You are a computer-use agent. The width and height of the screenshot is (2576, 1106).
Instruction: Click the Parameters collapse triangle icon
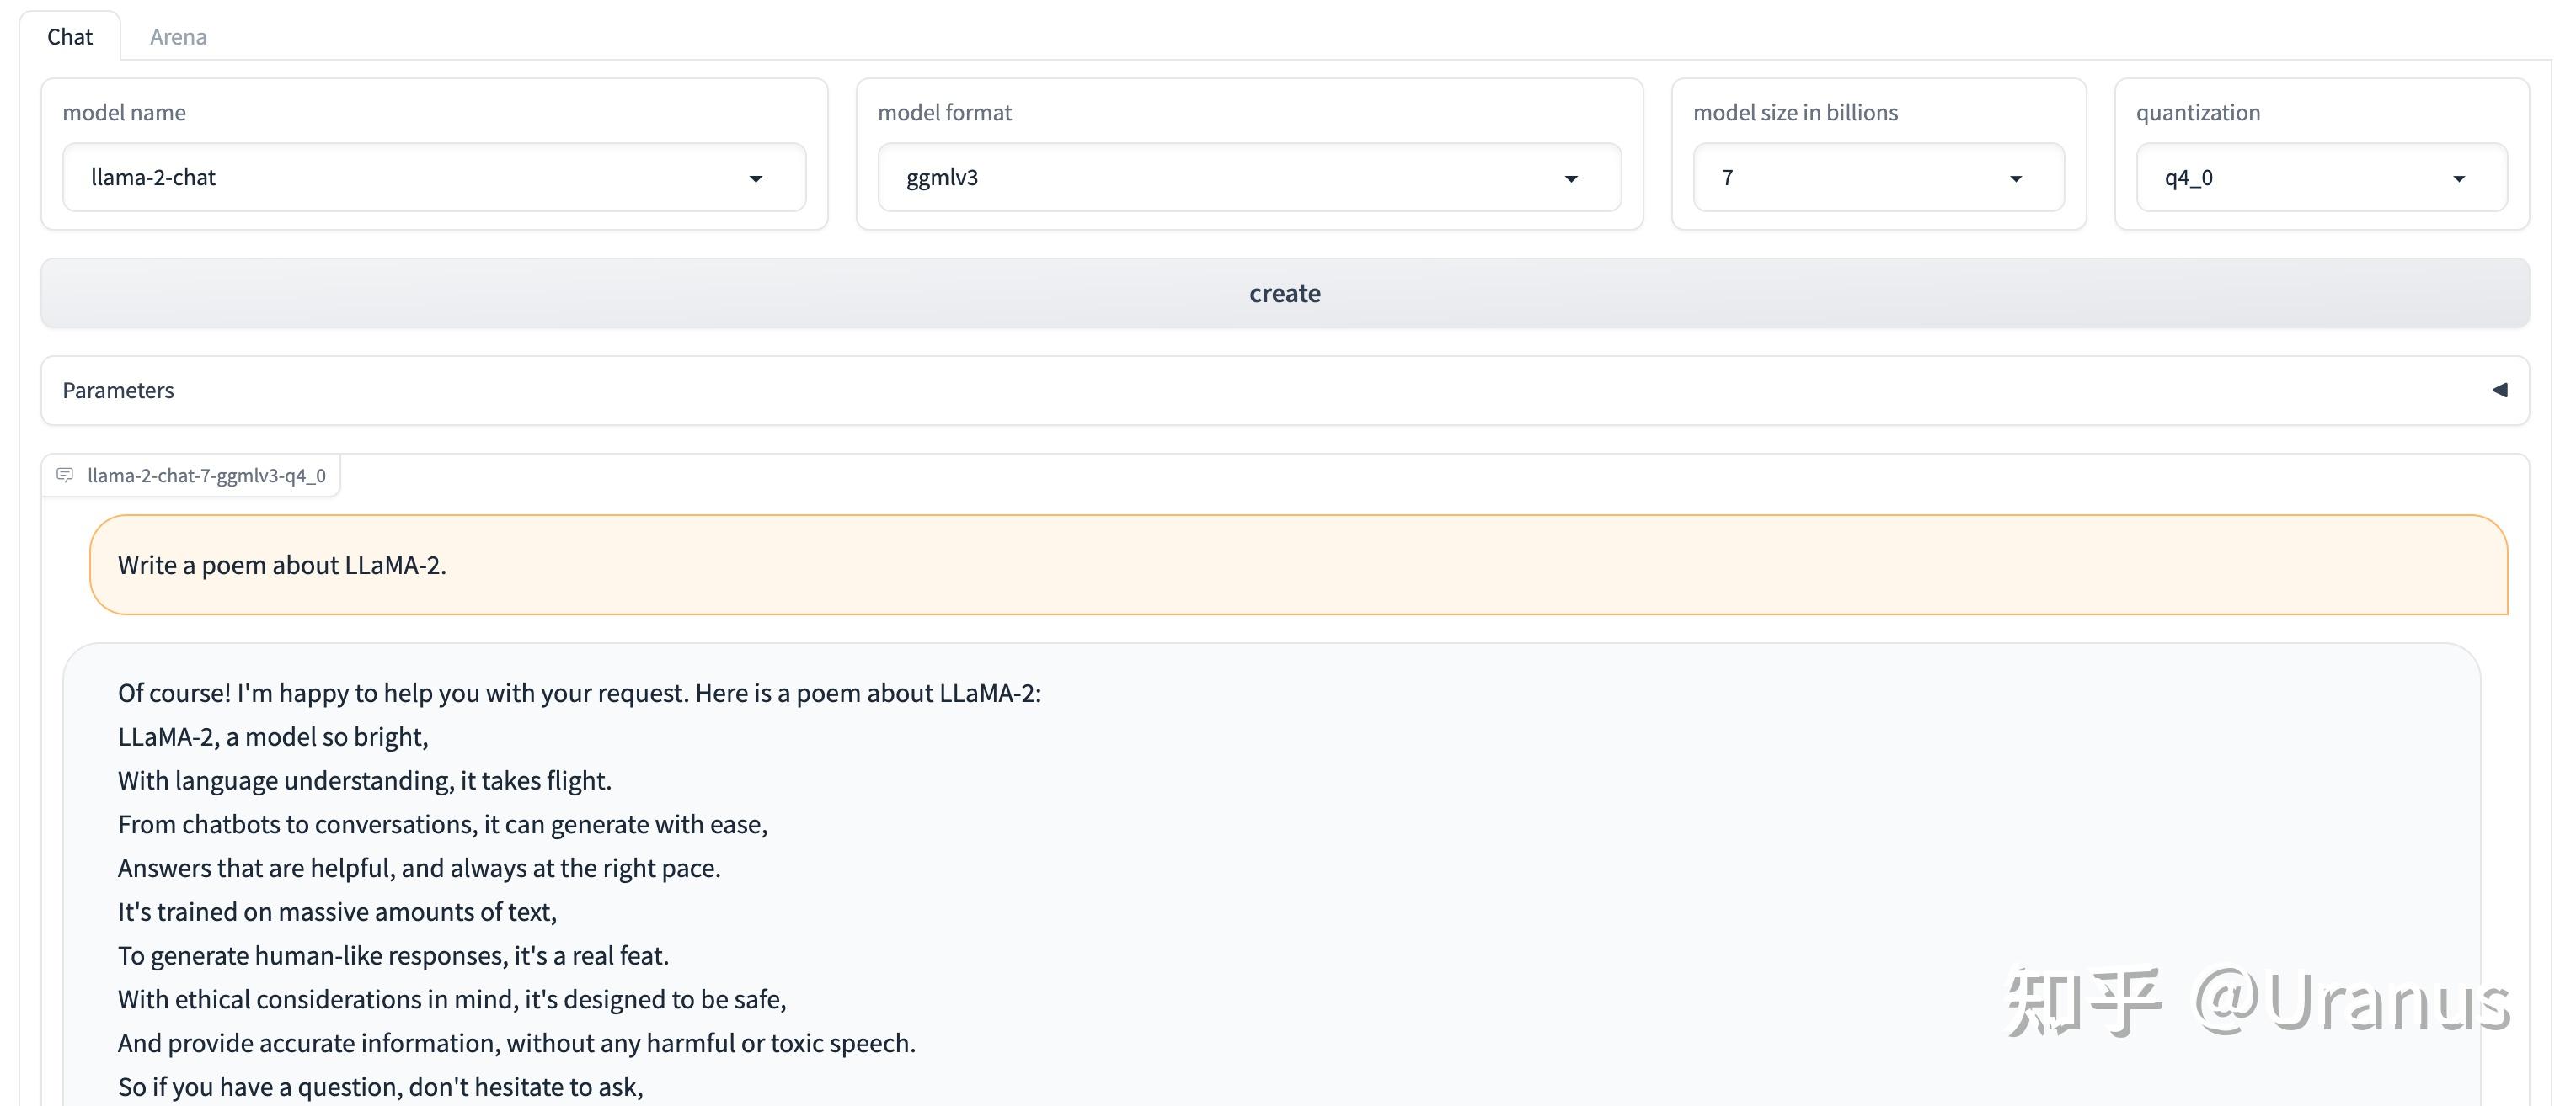[2499, 391]
